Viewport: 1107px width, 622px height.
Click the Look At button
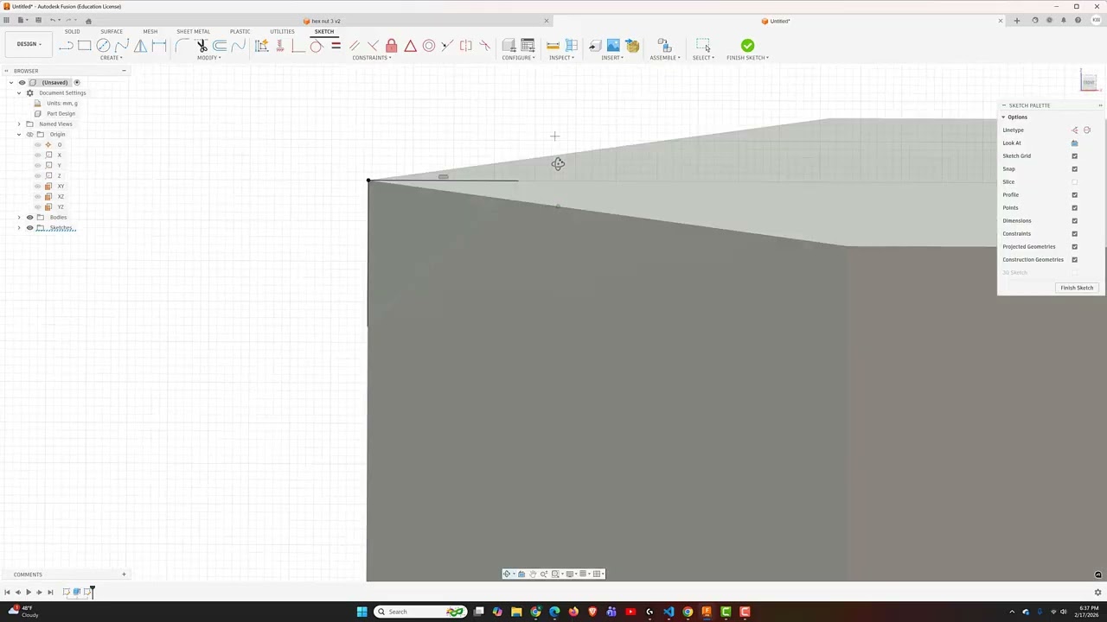(x=1075, y=143)
